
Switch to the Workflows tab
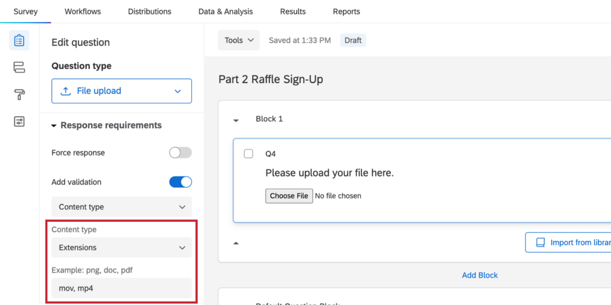[83, 11]
